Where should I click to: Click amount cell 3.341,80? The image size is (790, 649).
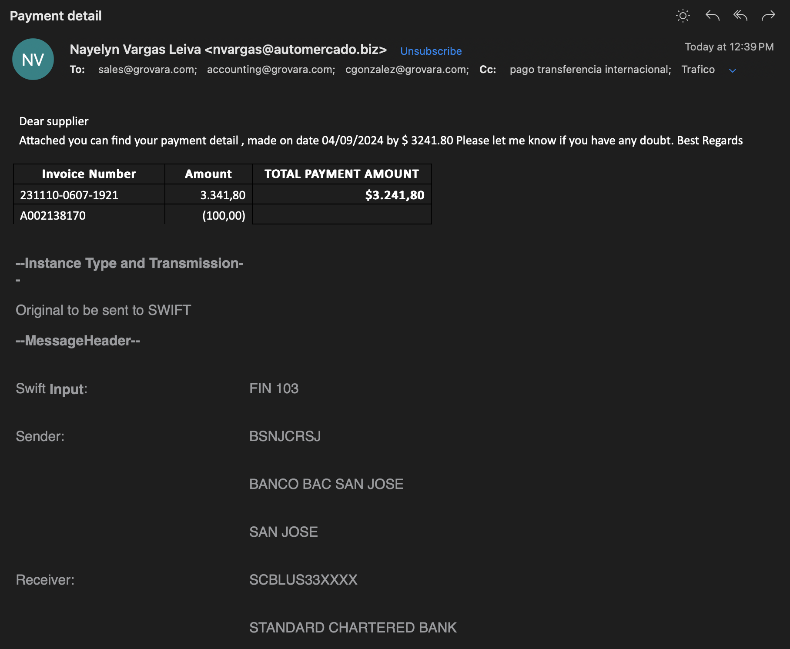pyautogui.click(x=208, y=195)
